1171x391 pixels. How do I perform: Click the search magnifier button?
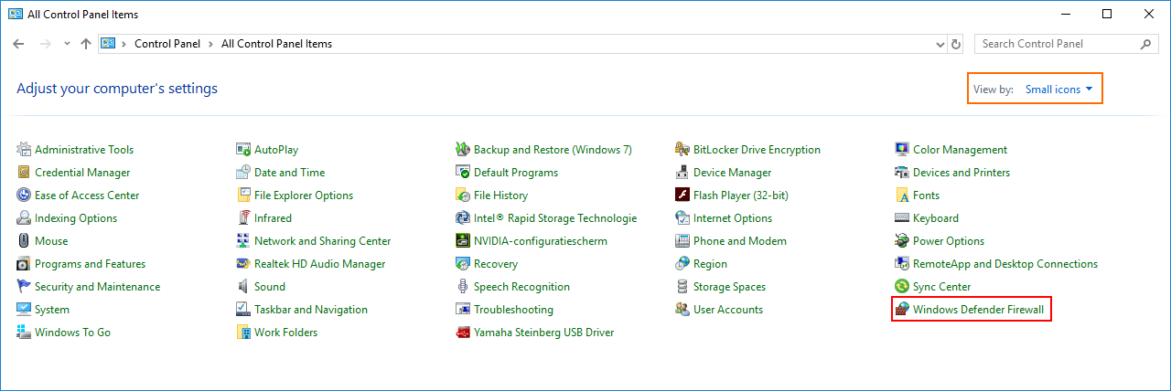[x=1146, y=44]
